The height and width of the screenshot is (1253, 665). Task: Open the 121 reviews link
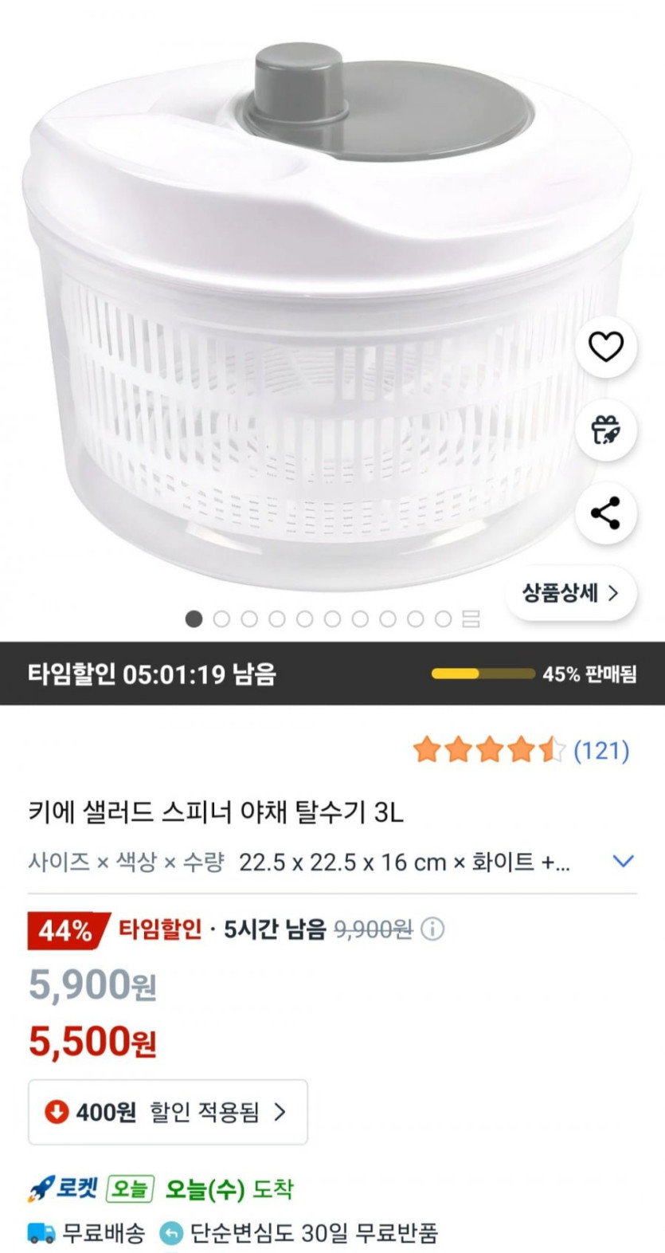click(x=601, y=750)
